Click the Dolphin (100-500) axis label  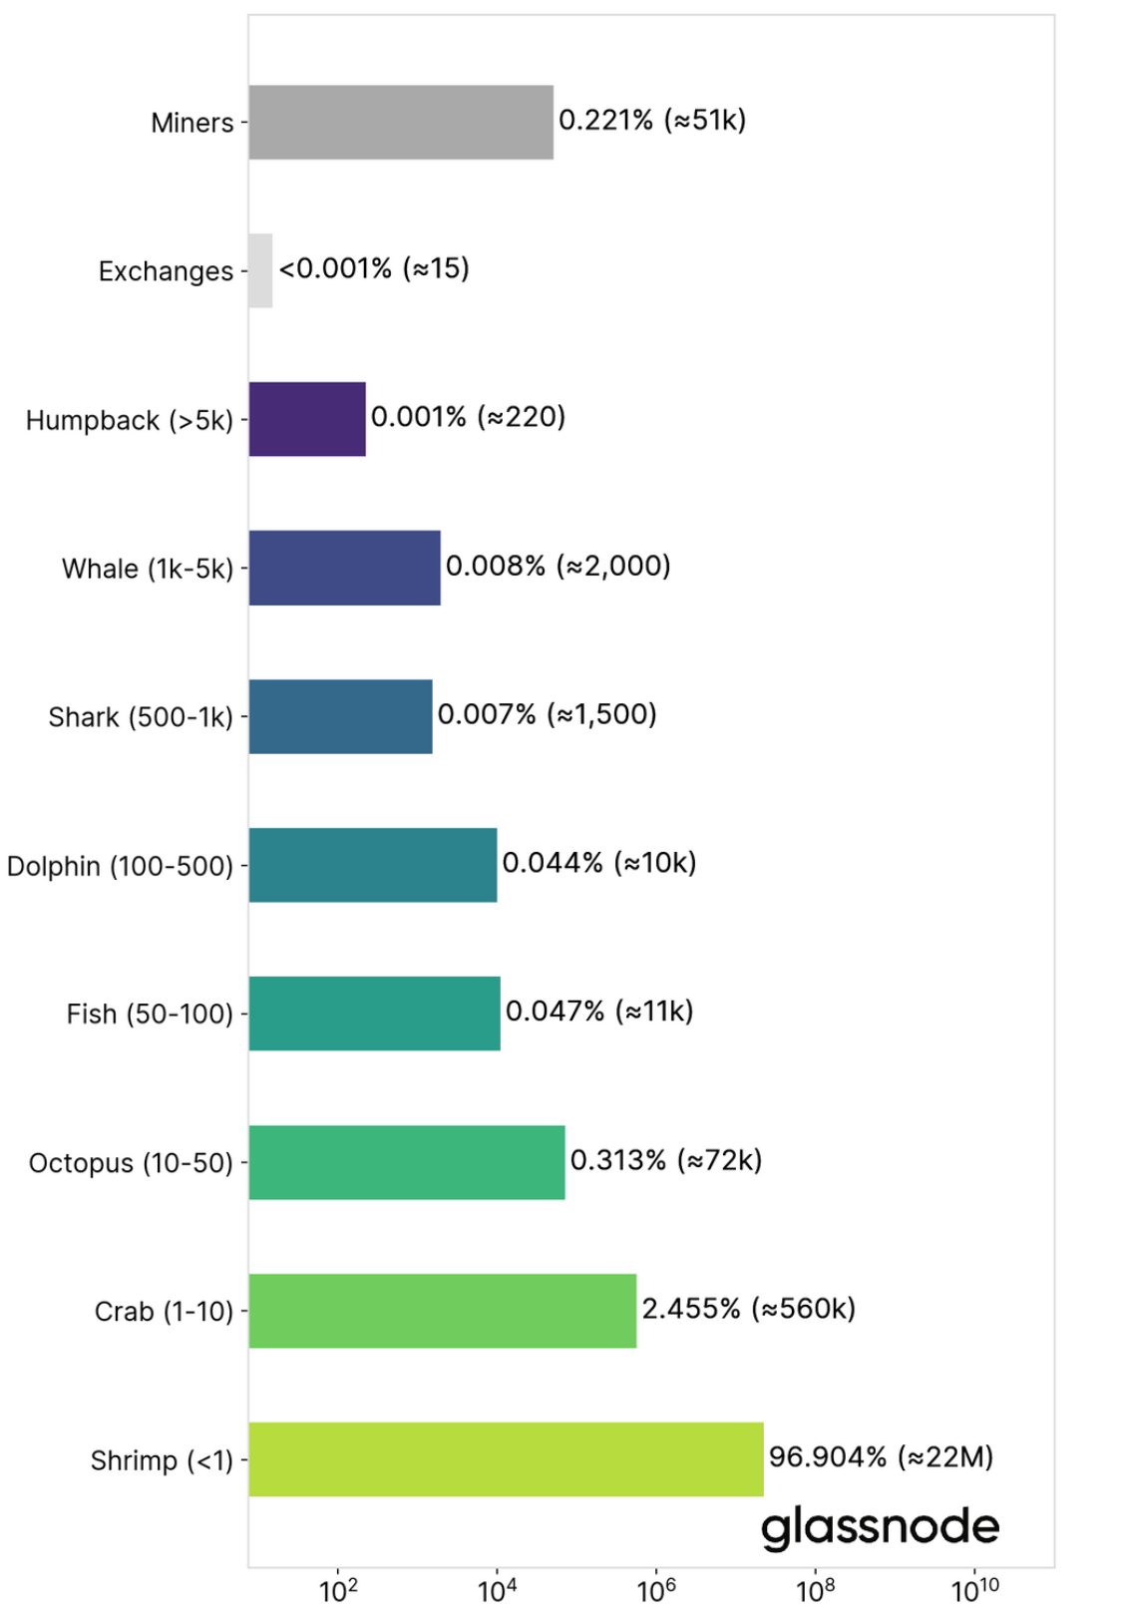point(120,866)
